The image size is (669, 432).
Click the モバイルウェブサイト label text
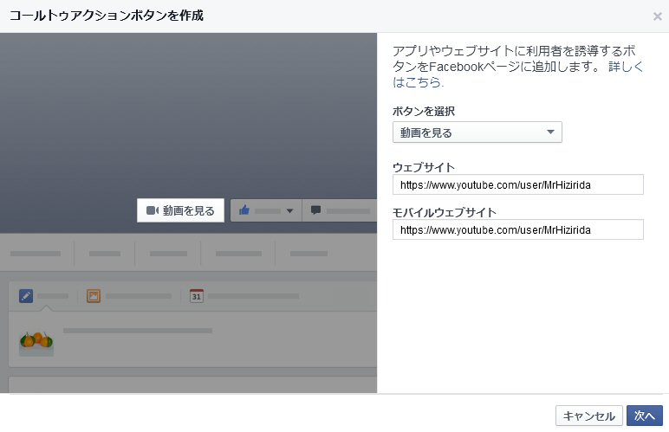pyautogui.click(x=445, y=213)
